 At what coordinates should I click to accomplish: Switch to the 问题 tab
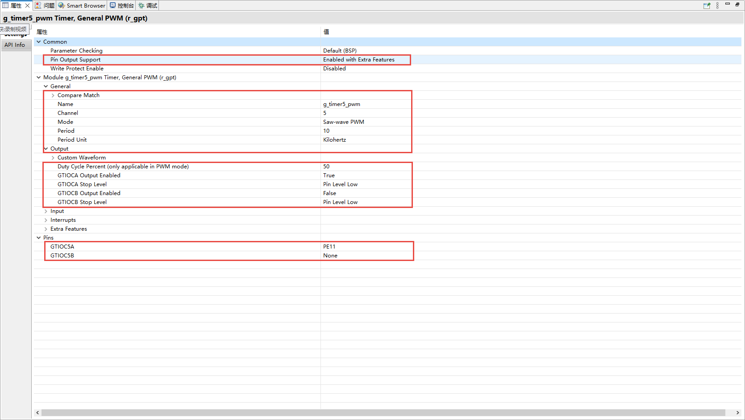click(45, 6)
